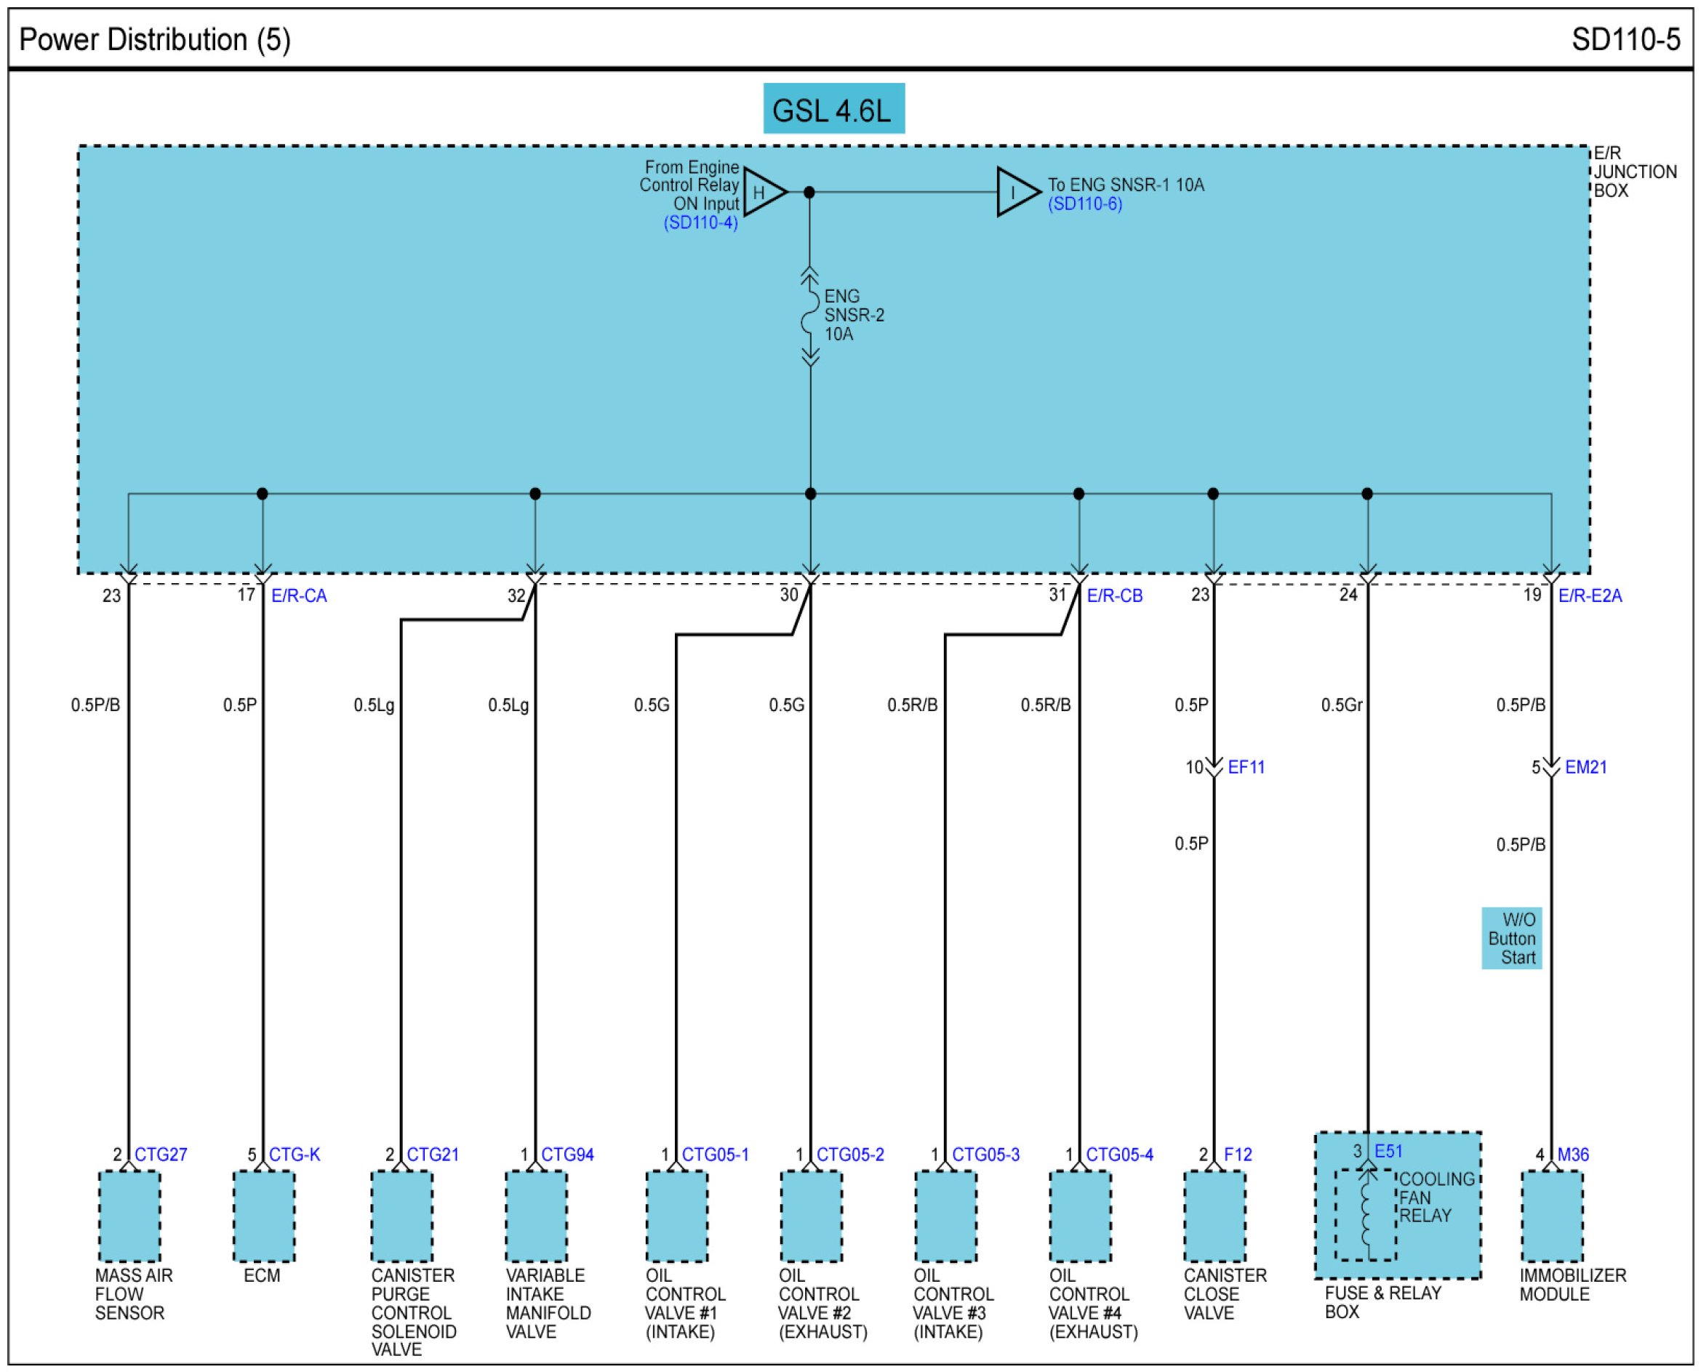
Task: Click the EF11 connector label
Action: pos(1246,767)
